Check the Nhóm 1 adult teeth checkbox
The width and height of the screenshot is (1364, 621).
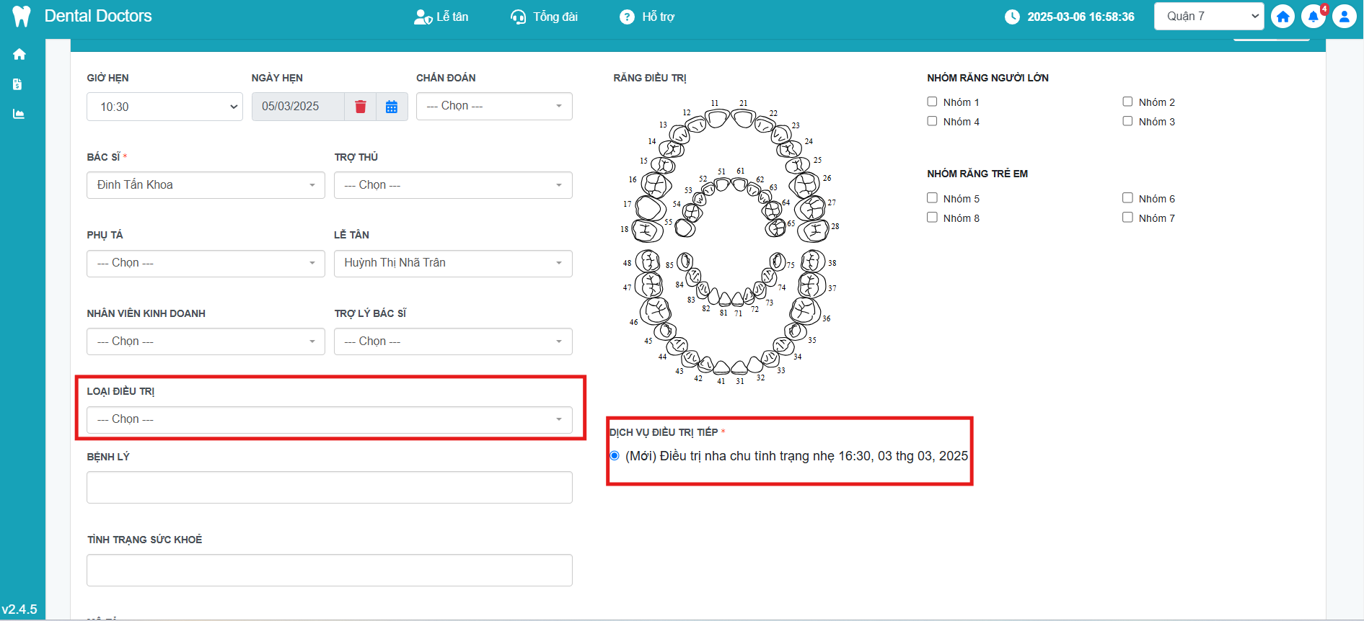point(932,102)
